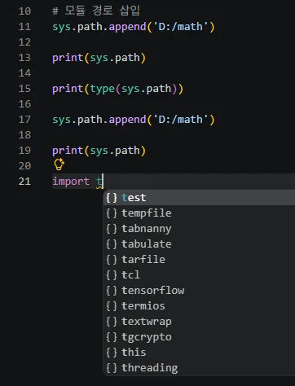Choose threading from the autocomplete list

pos(200,368)
